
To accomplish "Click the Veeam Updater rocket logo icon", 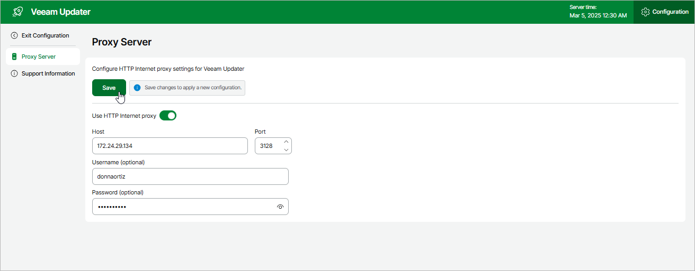I will 17,12.
